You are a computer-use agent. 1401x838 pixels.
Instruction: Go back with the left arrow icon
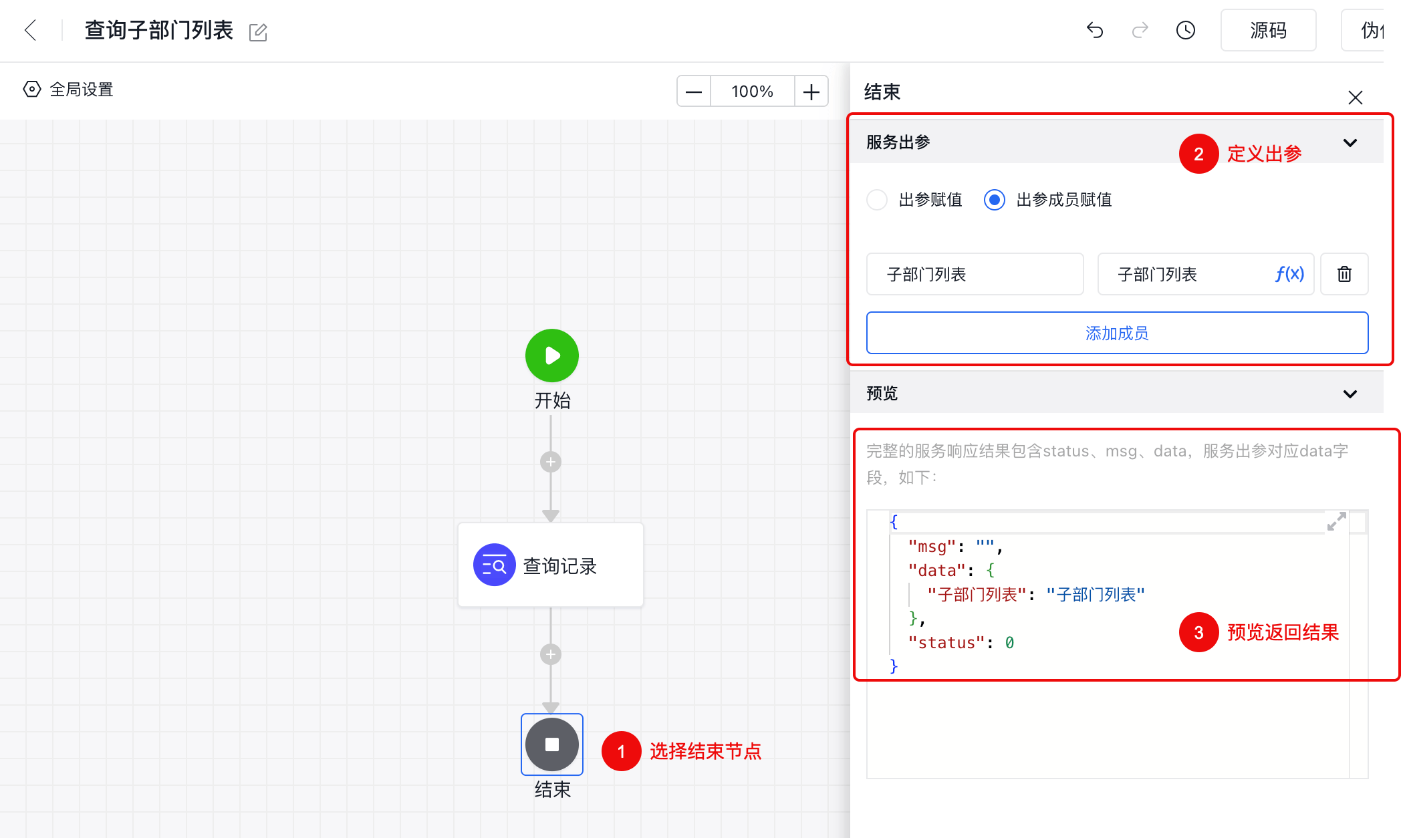tap(30, 31)
